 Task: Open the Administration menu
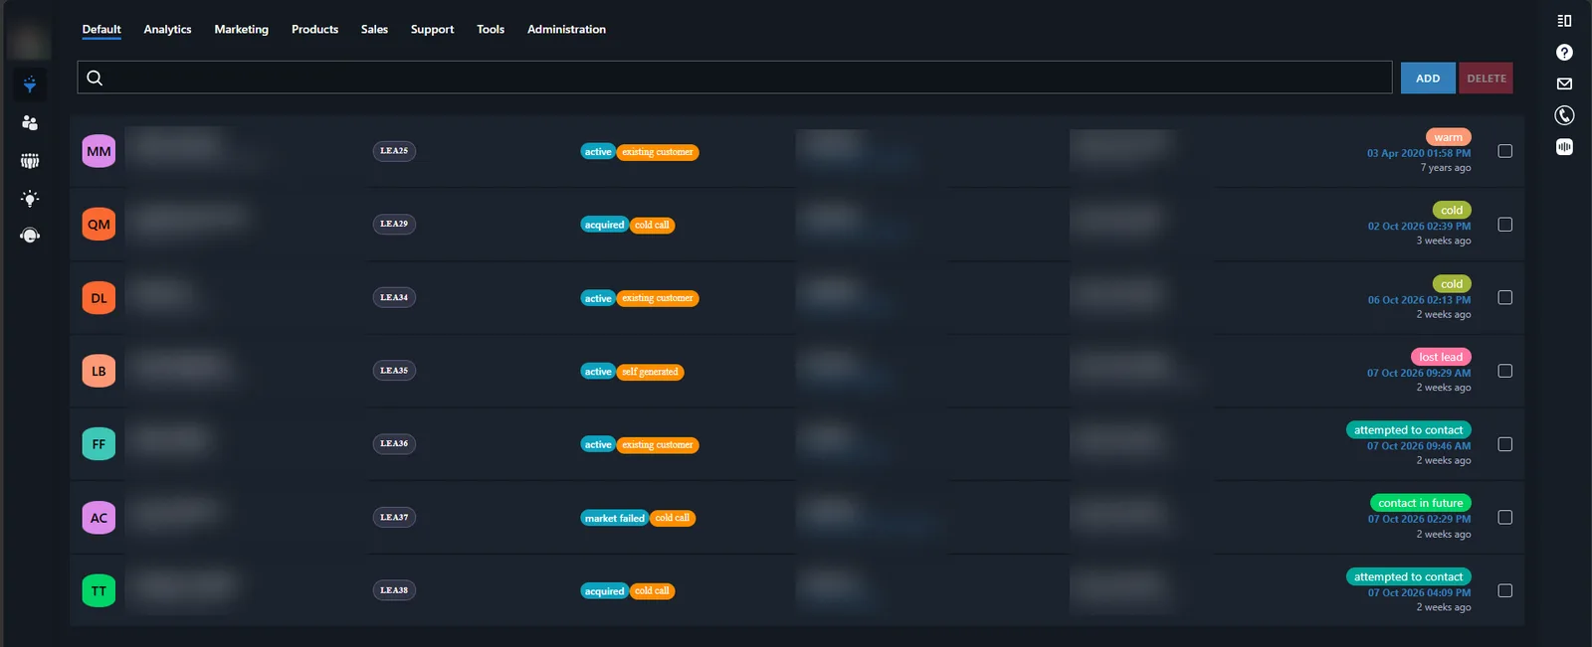click(566, 29)
